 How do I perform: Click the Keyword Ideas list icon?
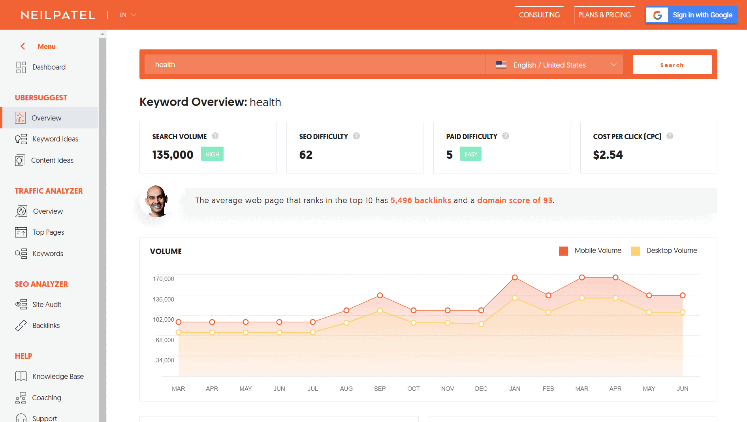[21, 139]
